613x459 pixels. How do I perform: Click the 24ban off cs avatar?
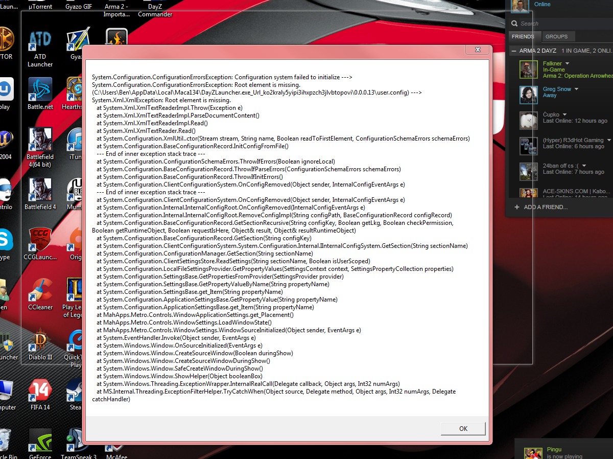coord(529,172)
